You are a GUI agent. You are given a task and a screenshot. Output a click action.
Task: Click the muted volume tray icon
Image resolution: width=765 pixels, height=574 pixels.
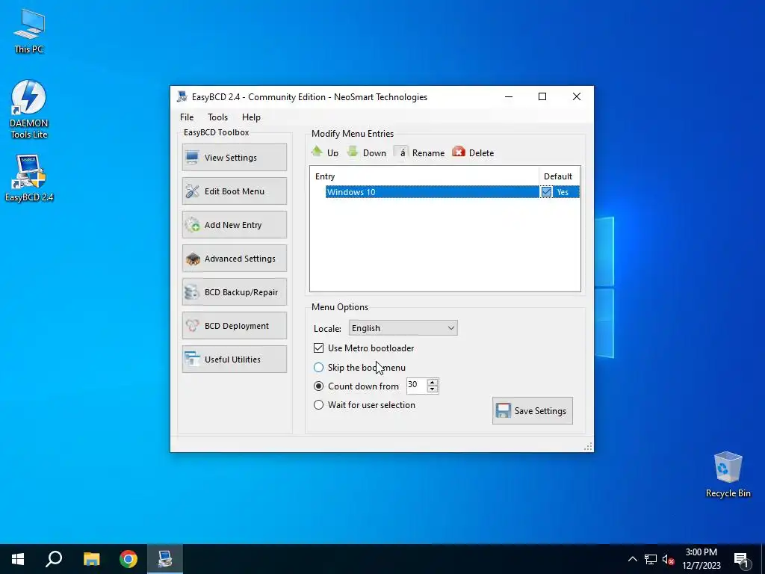(669, 559)
